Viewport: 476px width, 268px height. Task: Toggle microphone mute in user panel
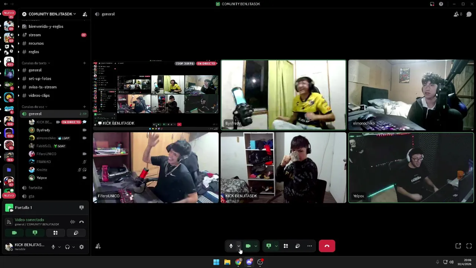[53, 247]
